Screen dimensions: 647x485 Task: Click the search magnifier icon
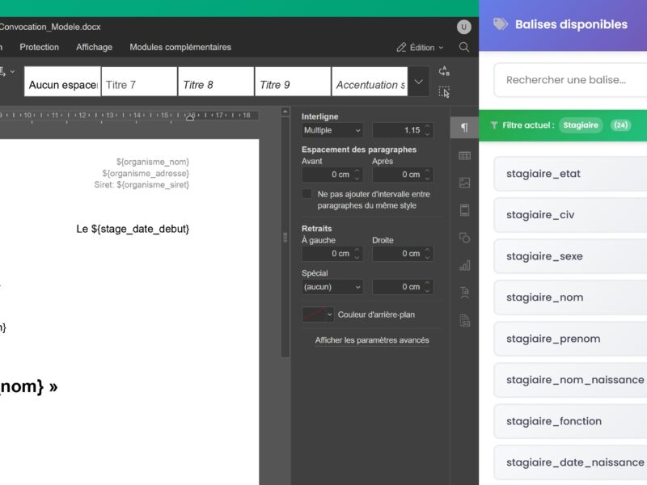[x=464, y=48]
